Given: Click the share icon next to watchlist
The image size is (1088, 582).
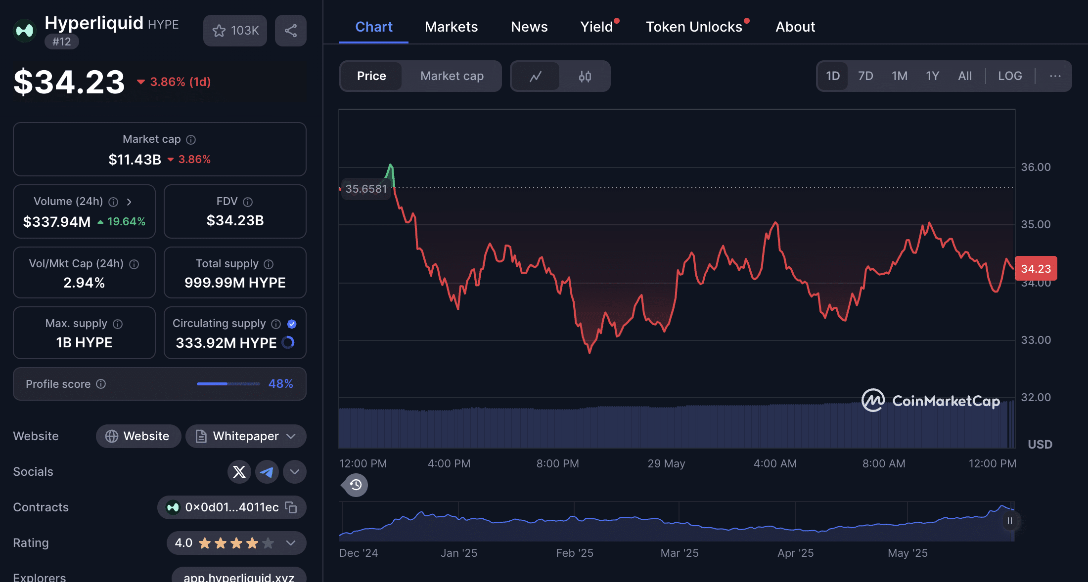Looking at the screenshot, I should click(x=290, y=31).
